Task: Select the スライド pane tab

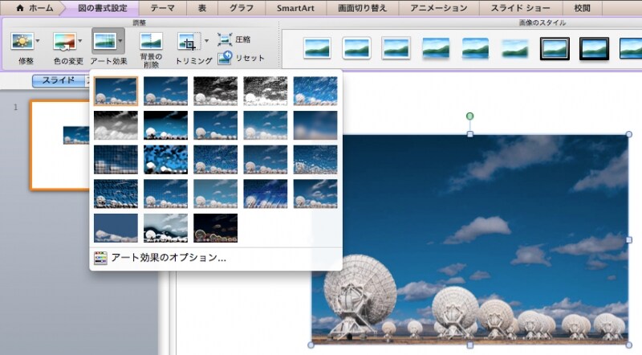Action: 59,80
